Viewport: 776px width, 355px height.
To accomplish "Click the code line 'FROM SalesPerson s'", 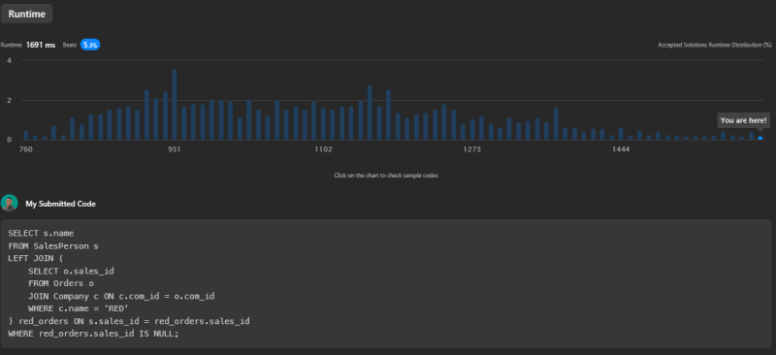I will pyautogui.click(x=53, y=246).
